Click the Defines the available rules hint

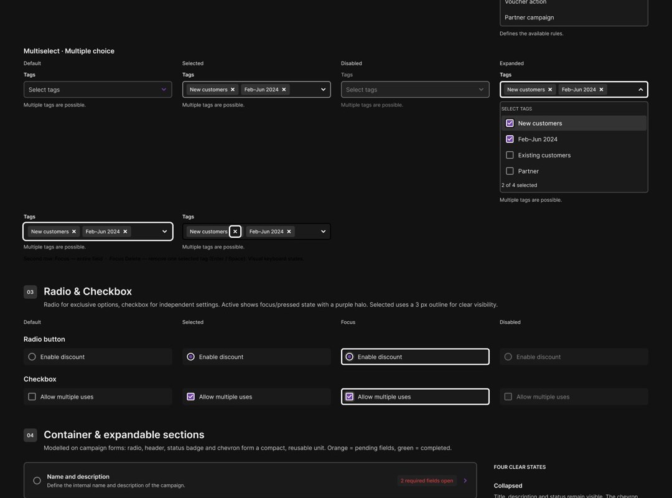(x=531, y=34)
